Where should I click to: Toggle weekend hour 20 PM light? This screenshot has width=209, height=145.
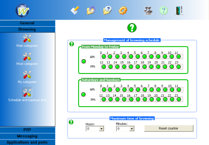point(158,99)
